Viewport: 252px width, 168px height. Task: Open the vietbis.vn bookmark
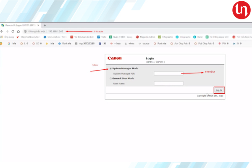click(x=28, y=37)
